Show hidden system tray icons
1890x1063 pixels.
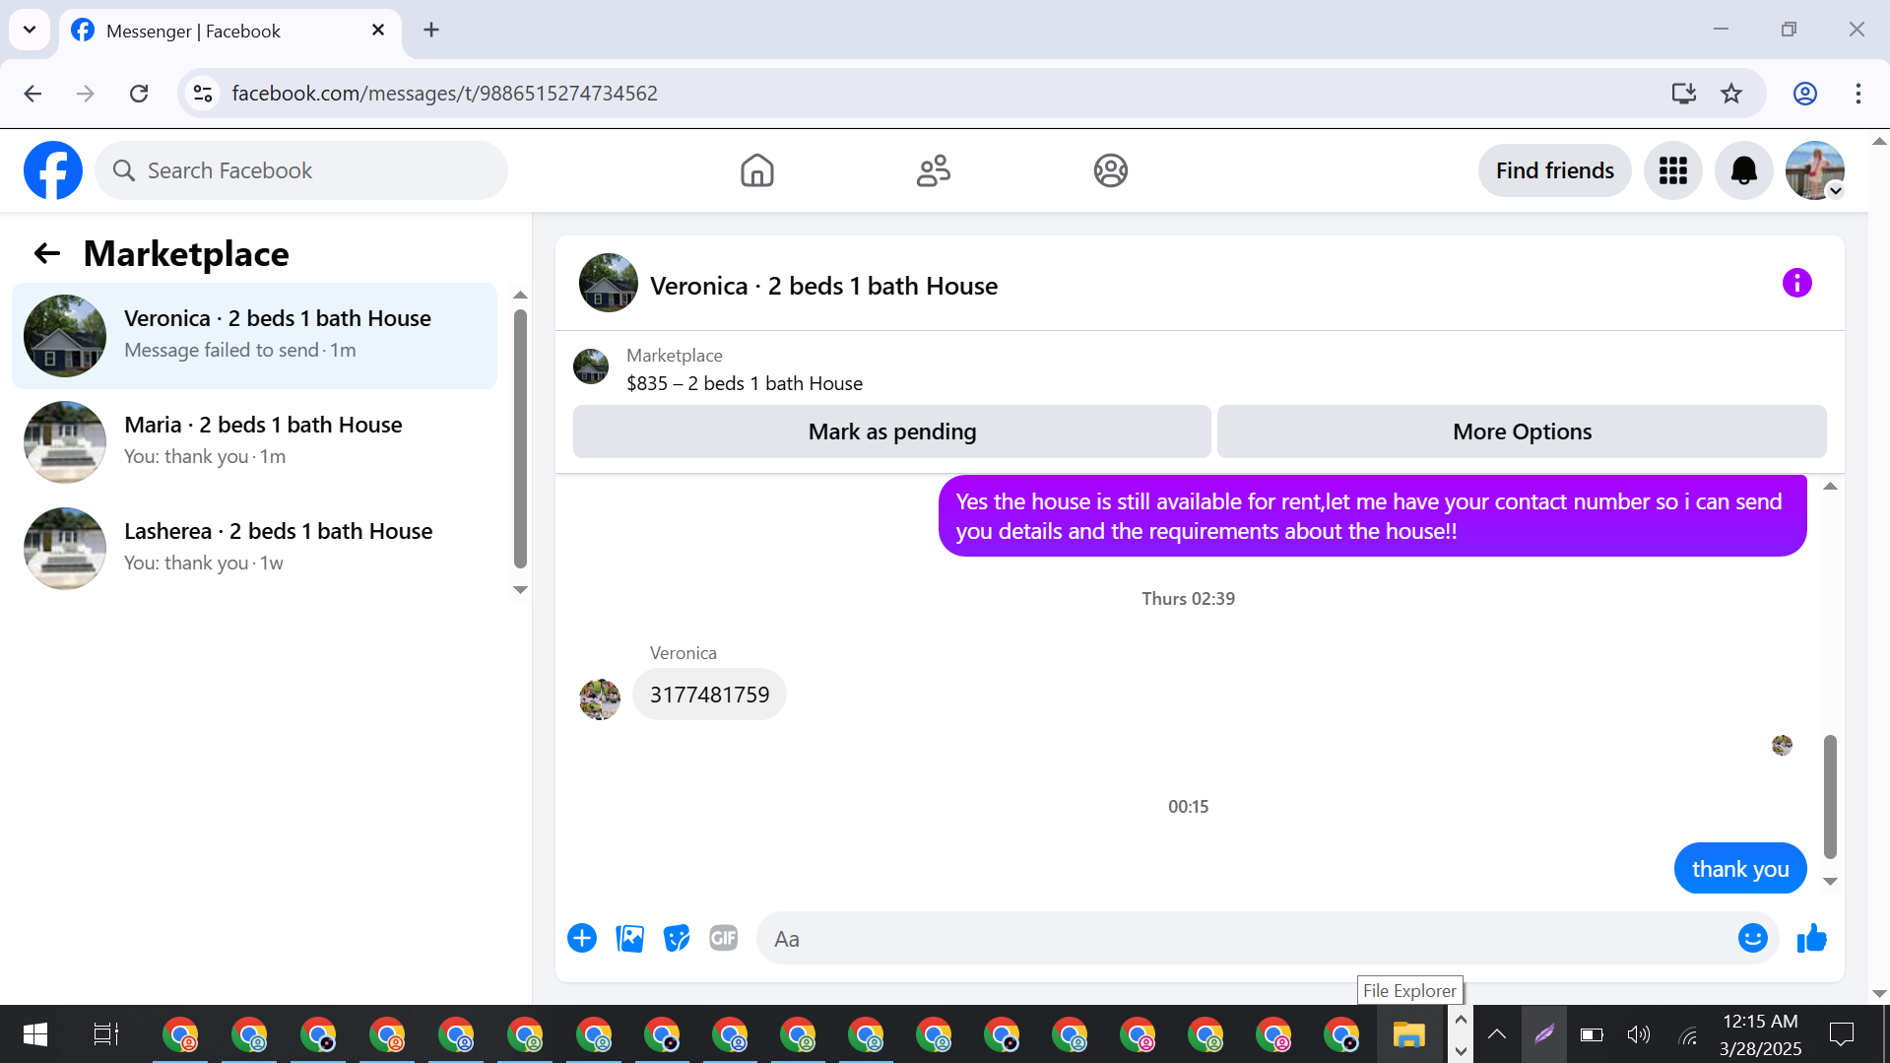[1496, 1034]
